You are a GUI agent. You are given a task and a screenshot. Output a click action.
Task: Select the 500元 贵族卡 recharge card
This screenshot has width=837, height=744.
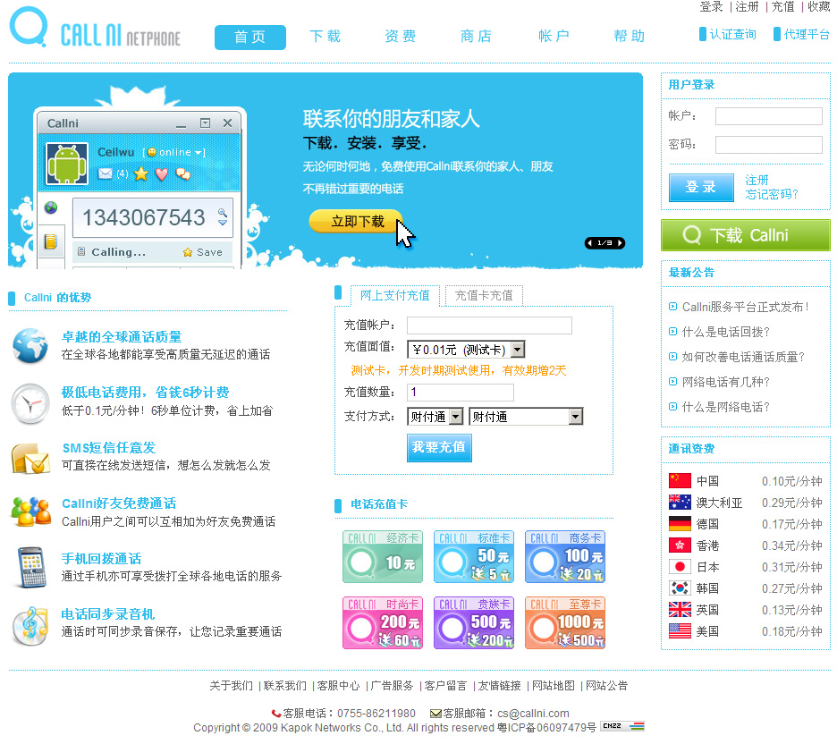point(474,623)
